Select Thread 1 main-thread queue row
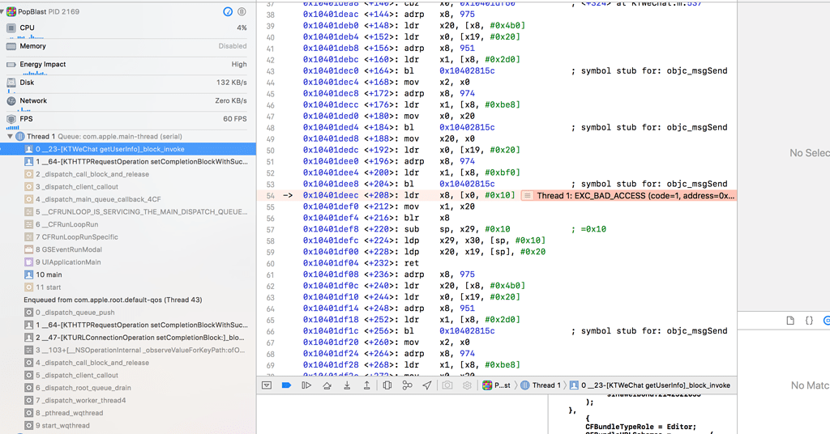This screenshot has height=434, width=830. pos(127,136)
